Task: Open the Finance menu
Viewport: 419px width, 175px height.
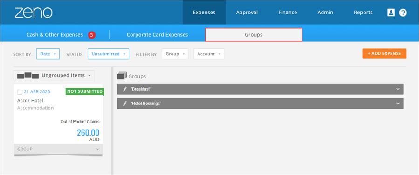Action: (x=288, y=13)
